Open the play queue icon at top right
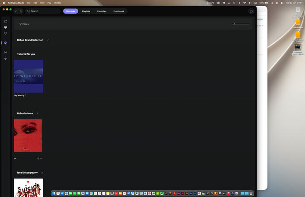 [251, 11]
